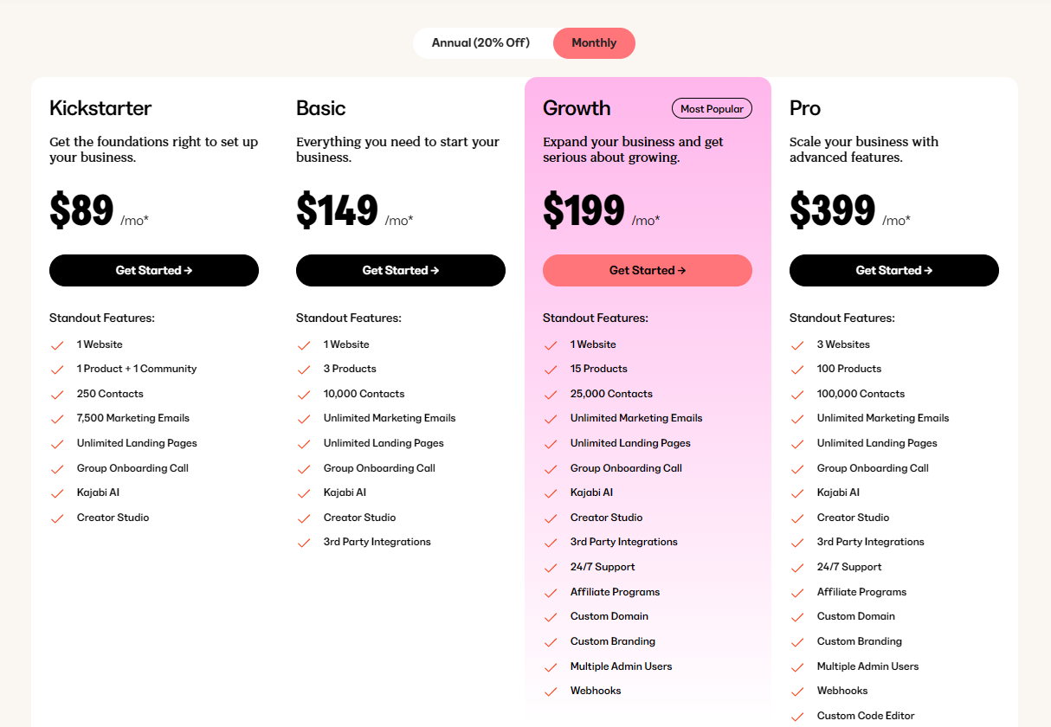This screenshot has height=727, width=1051.
Task: Click checkmark next to Pro Custom Code Editor
Action: click(x=797, y=717)
